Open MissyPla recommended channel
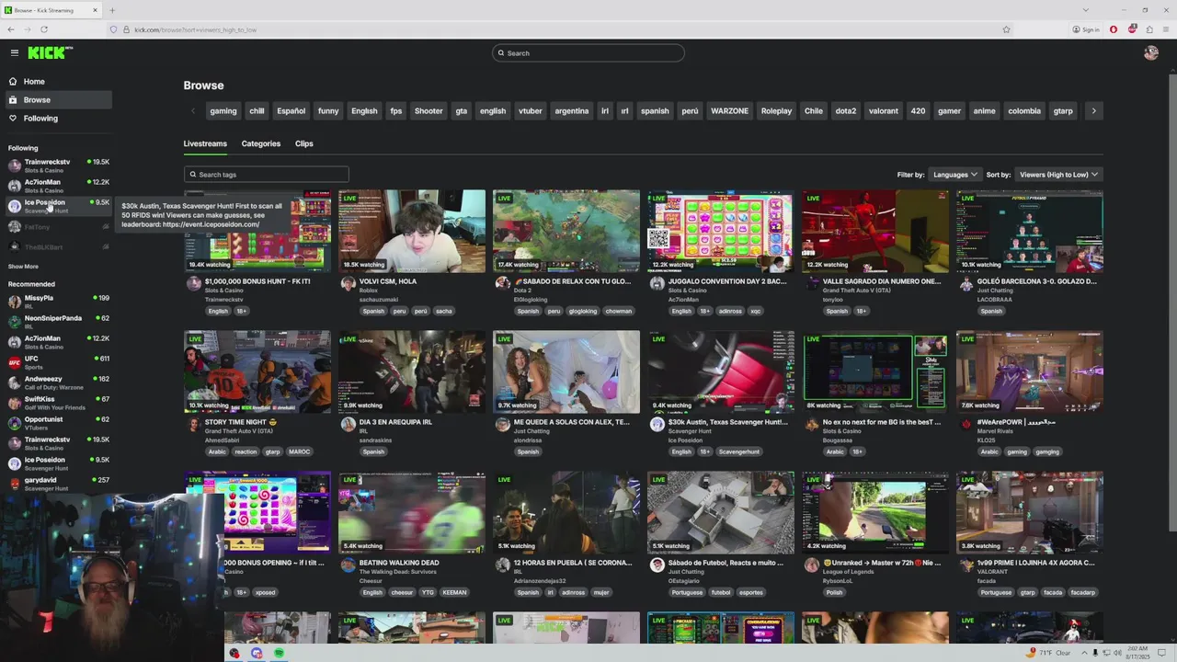Viewport: 1177px width, 662px height. tap(58, 302)
